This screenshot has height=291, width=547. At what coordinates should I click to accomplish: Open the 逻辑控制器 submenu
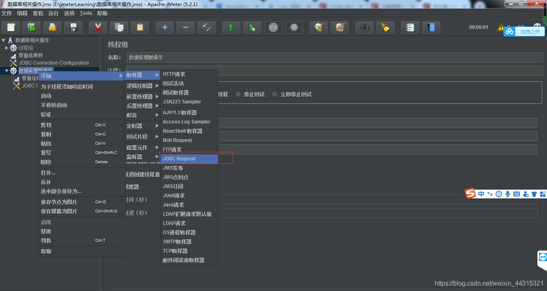click(x=142, y=86)
